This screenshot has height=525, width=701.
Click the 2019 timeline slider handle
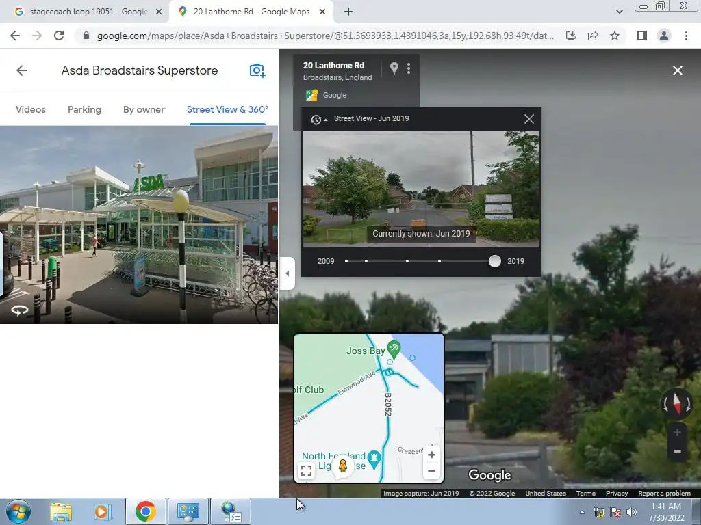click(494, 261)
